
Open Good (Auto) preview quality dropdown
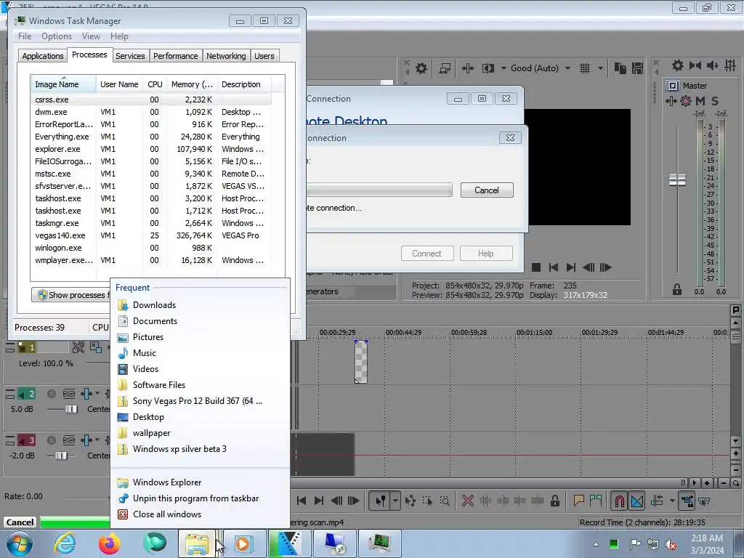click(541, 68)
